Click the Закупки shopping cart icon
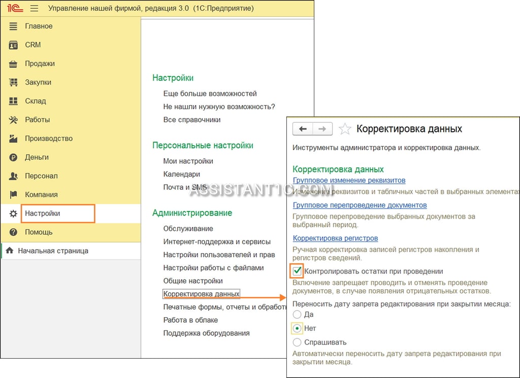 (13, 82)
